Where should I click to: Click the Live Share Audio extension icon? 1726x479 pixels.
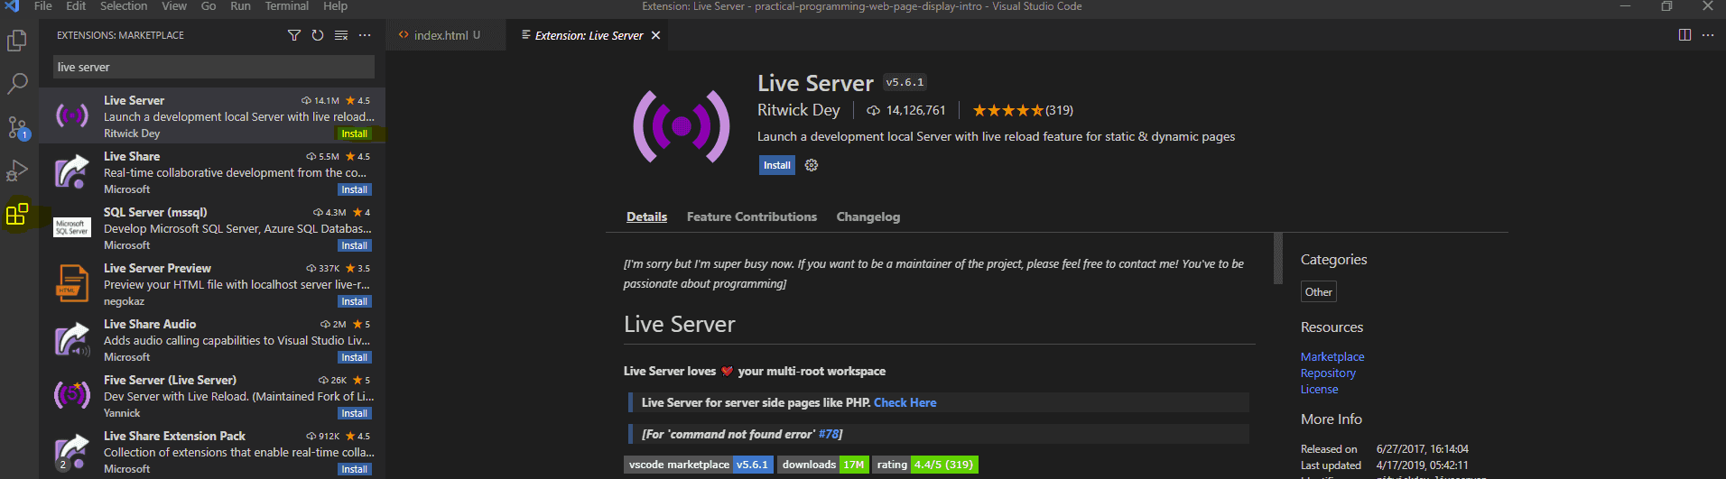tap(72, 339)
